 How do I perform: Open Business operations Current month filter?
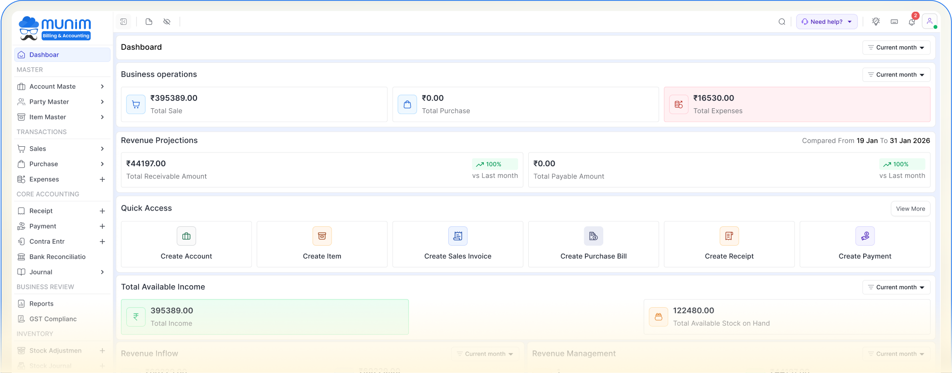pyautogui.click(x=896, y=75)
